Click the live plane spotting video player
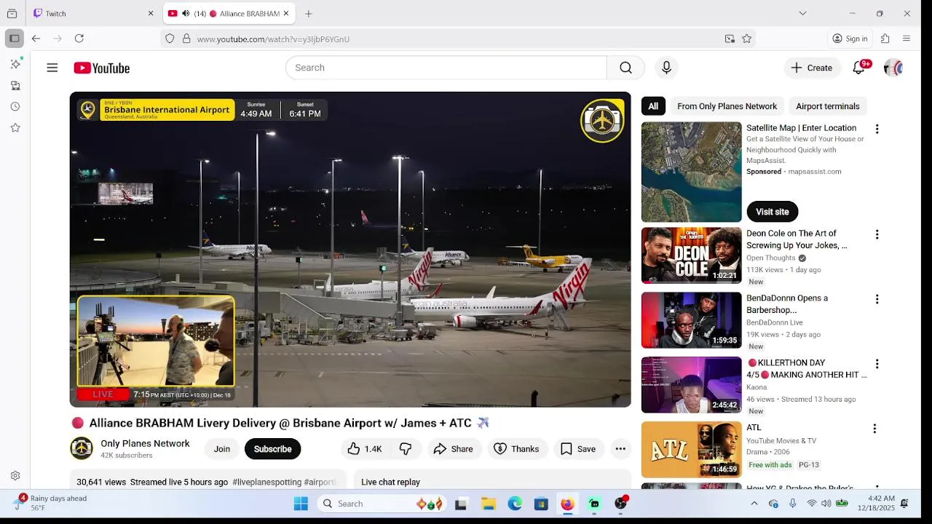Screen dimensions: 932x524 [350, 249]
